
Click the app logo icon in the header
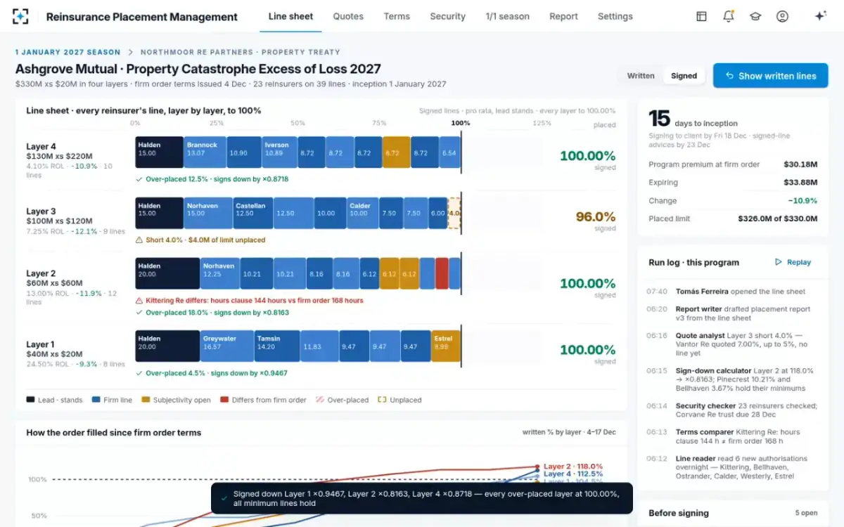(x=20, y=16)
